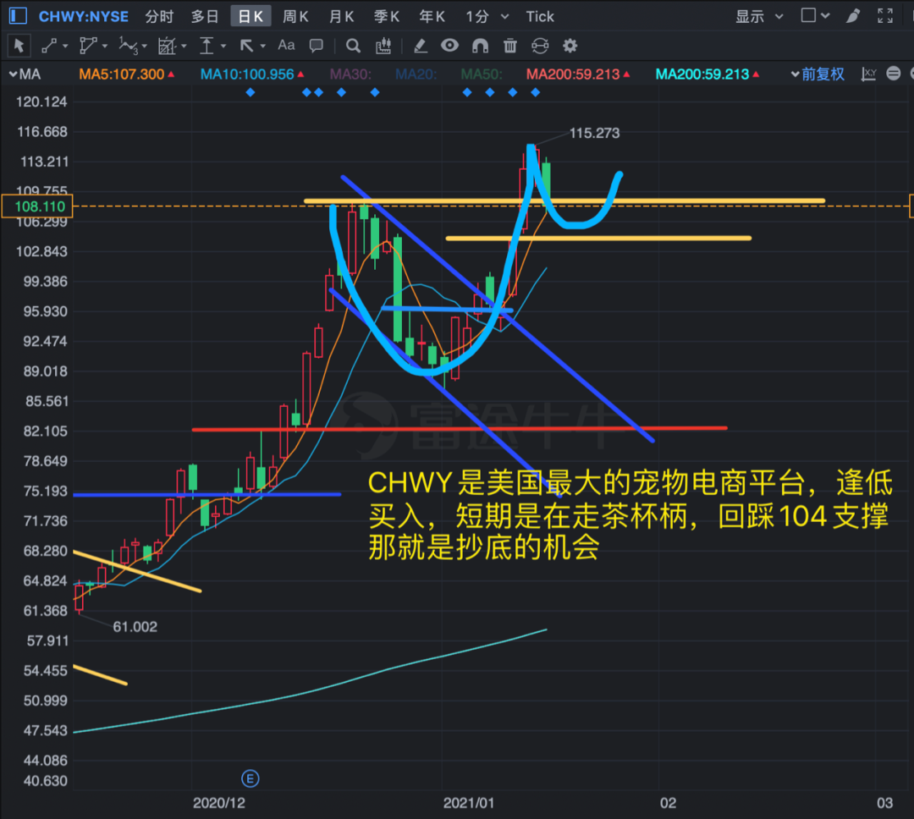Select the 日K daily chart tab
Viewport: 914px width, 819px height.
click(x=251, y=16)
